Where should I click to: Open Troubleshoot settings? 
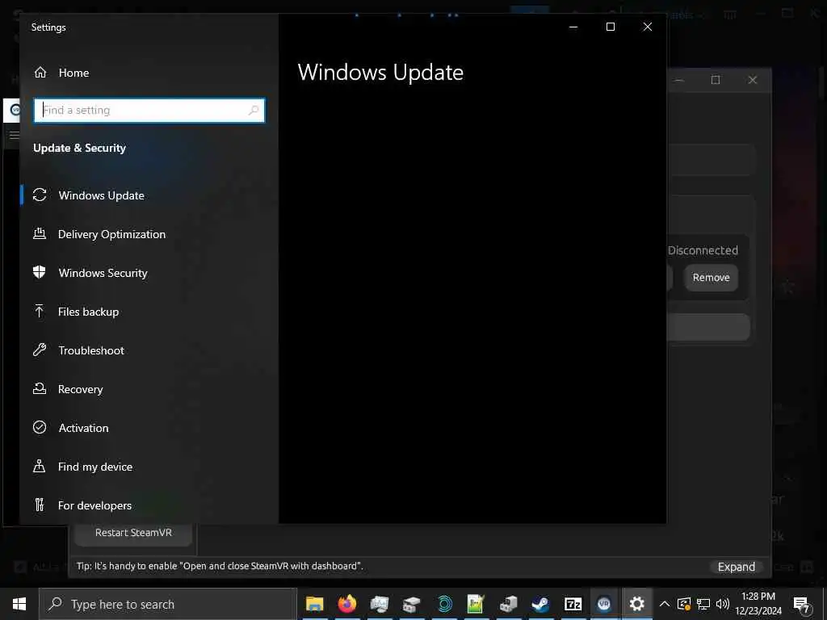click(x=91, y=350)
